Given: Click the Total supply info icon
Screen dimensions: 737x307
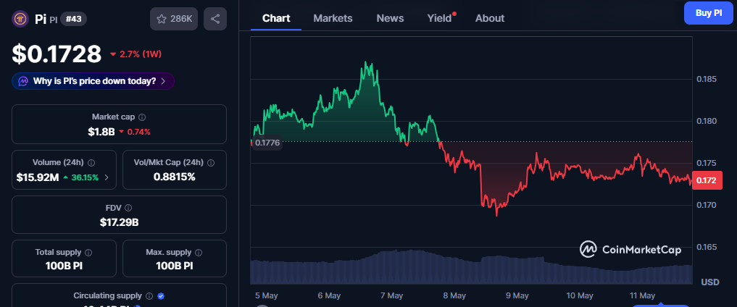Looking at the screenshot, I should [x=89, y=253].
